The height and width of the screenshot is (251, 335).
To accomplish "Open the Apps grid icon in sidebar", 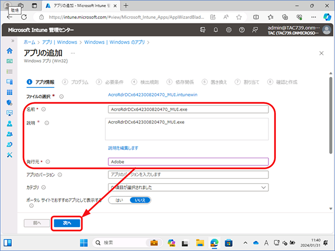I will 9,92.
